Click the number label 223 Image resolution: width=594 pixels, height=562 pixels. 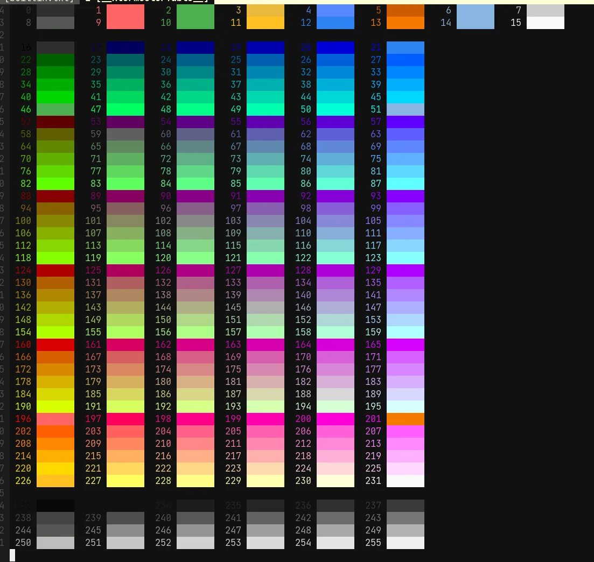(233, 468)
